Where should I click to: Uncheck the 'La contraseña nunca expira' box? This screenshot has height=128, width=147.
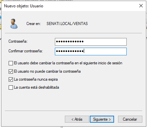[11, 79]
